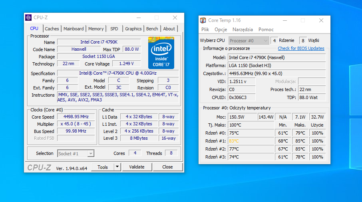Click the Intel Core i7 logo in CPU-Z

(161, 53)
